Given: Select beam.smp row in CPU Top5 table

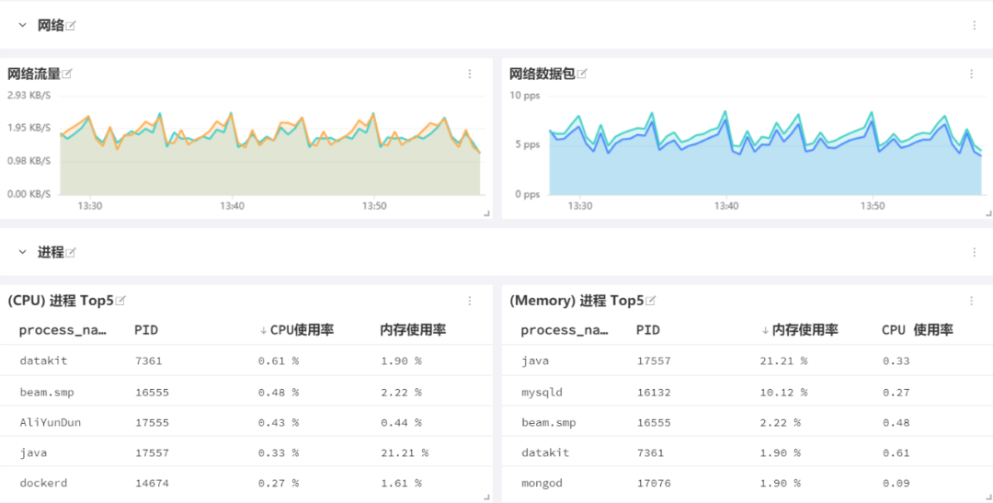Looking at the screenshot, I should click(x=245, y=392).
